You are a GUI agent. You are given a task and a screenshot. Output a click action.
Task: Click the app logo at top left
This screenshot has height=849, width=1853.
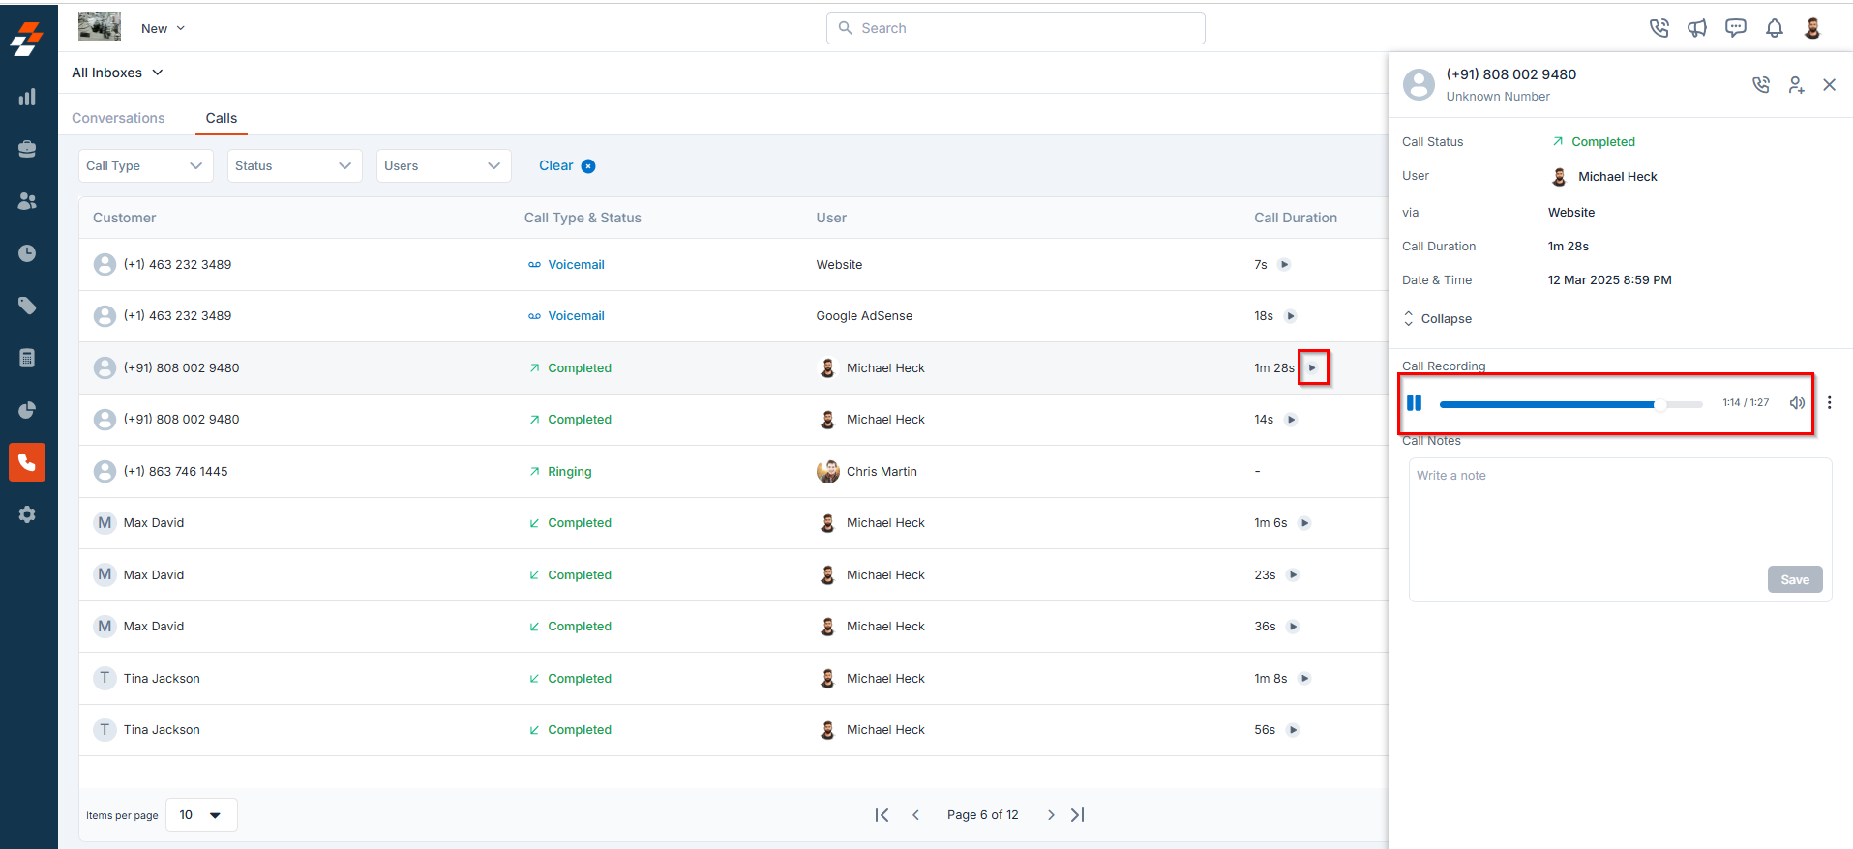[x=27, y=39]
